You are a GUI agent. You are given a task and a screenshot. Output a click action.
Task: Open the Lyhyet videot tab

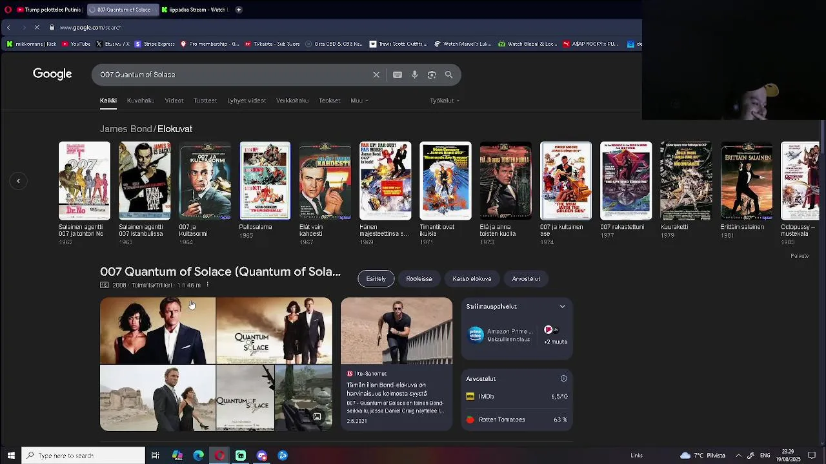[x=247, y=101]
